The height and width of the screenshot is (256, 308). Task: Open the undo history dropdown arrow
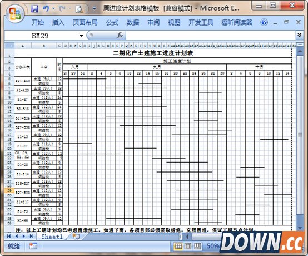point(53,9)
